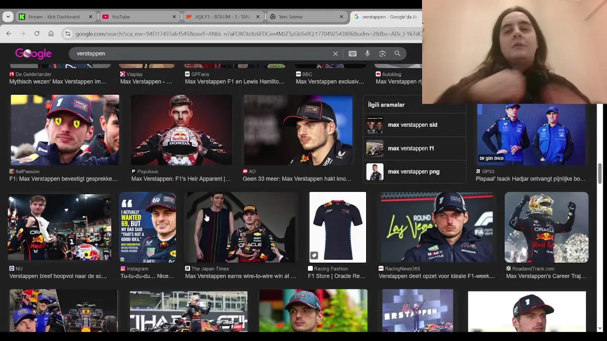Close the Stream - Kick Dashboard tab

[91, 17]
